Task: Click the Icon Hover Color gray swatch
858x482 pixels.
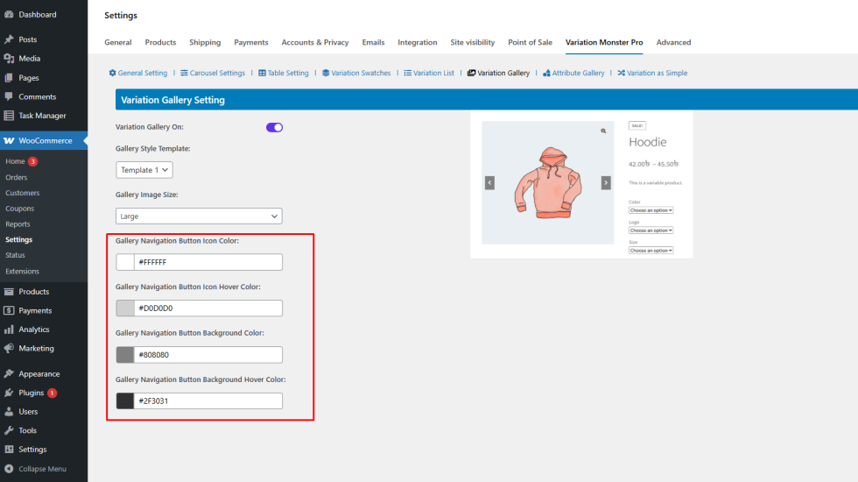Action: point(124,308)
